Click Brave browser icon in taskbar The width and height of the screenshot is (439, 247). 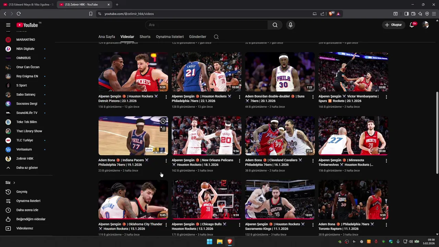(x=230, y=242)
